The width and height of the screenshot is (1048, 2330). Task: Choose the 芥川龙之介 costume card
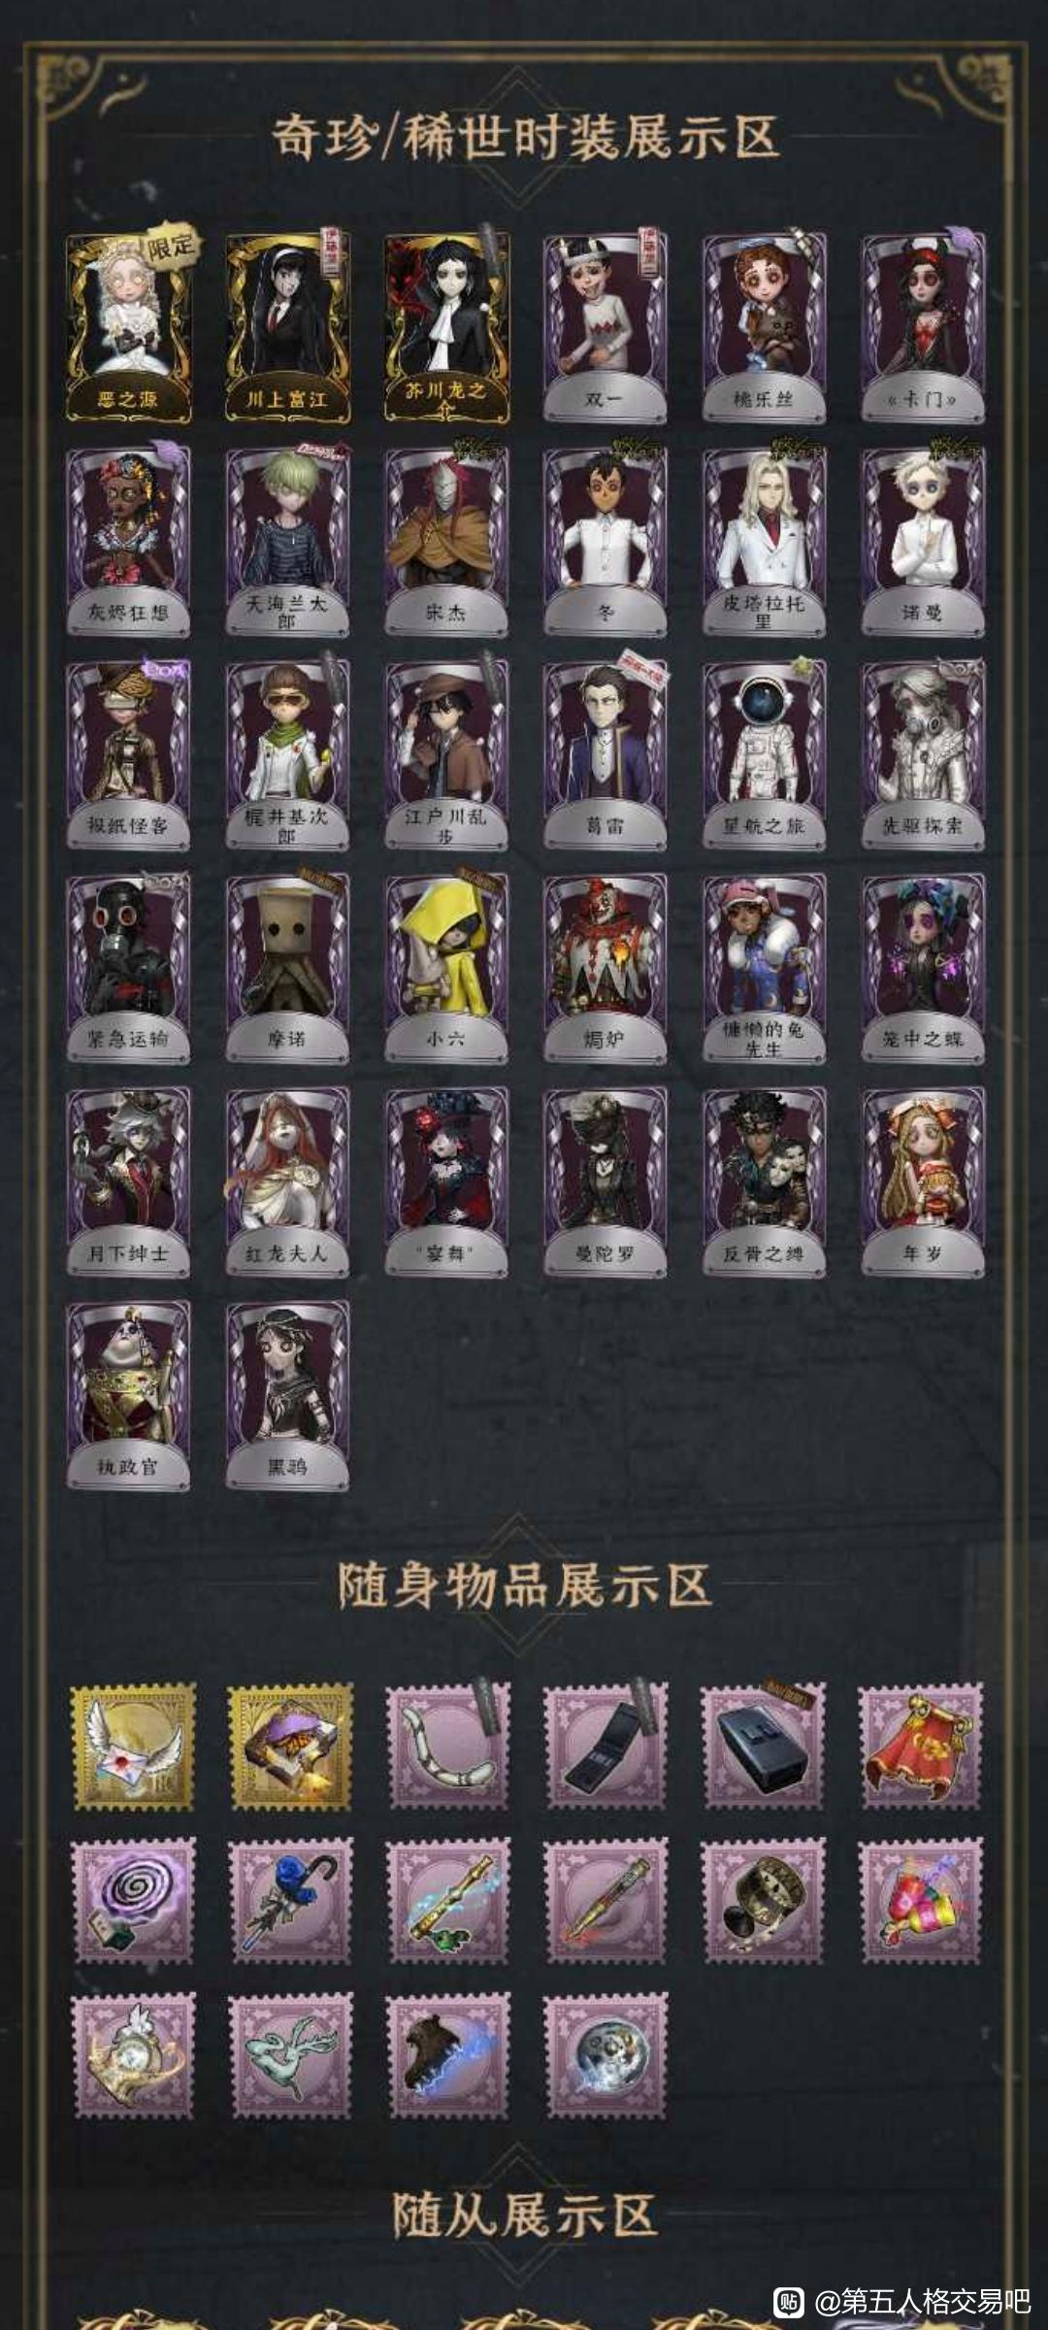446,327
